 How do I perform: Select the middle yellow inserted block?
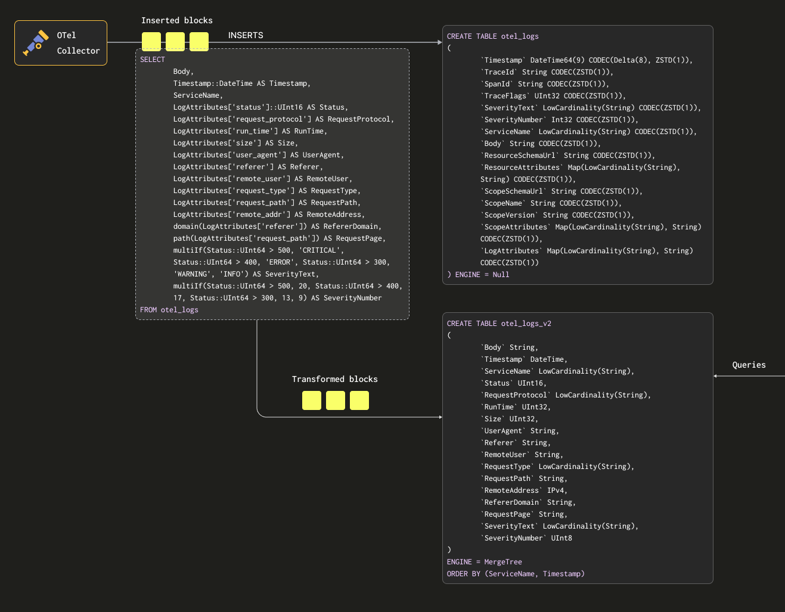(175, 42)
